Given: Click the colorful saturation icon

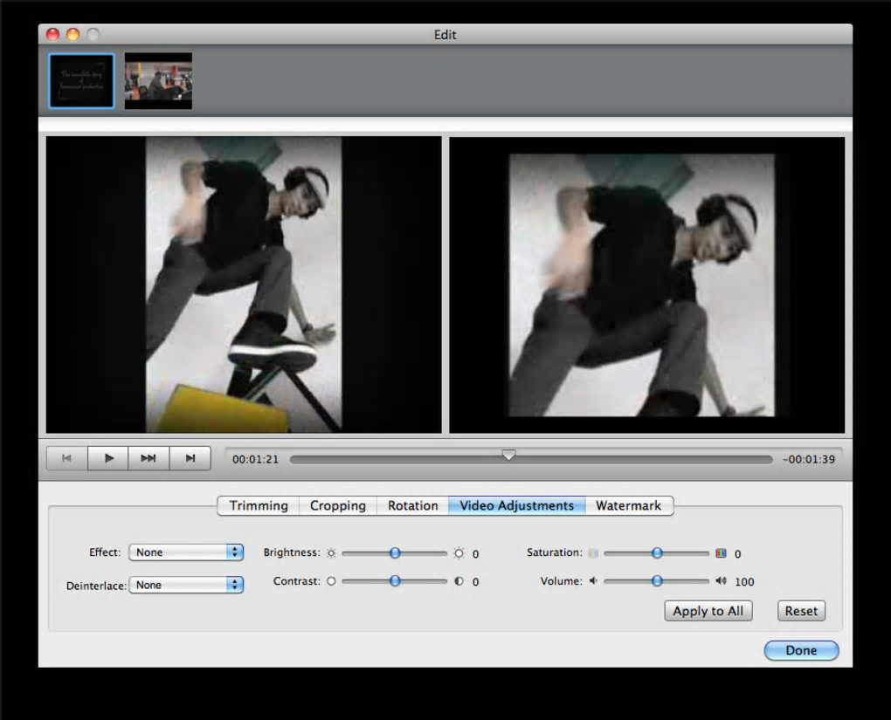Looking at the screenshot, I should tap(721, 553).
